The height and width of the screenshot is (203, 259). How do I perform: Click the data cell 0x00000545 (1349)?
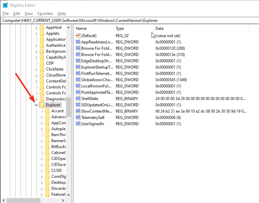point(171,80)
